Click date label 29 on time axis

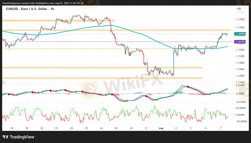tap(116, 128)
